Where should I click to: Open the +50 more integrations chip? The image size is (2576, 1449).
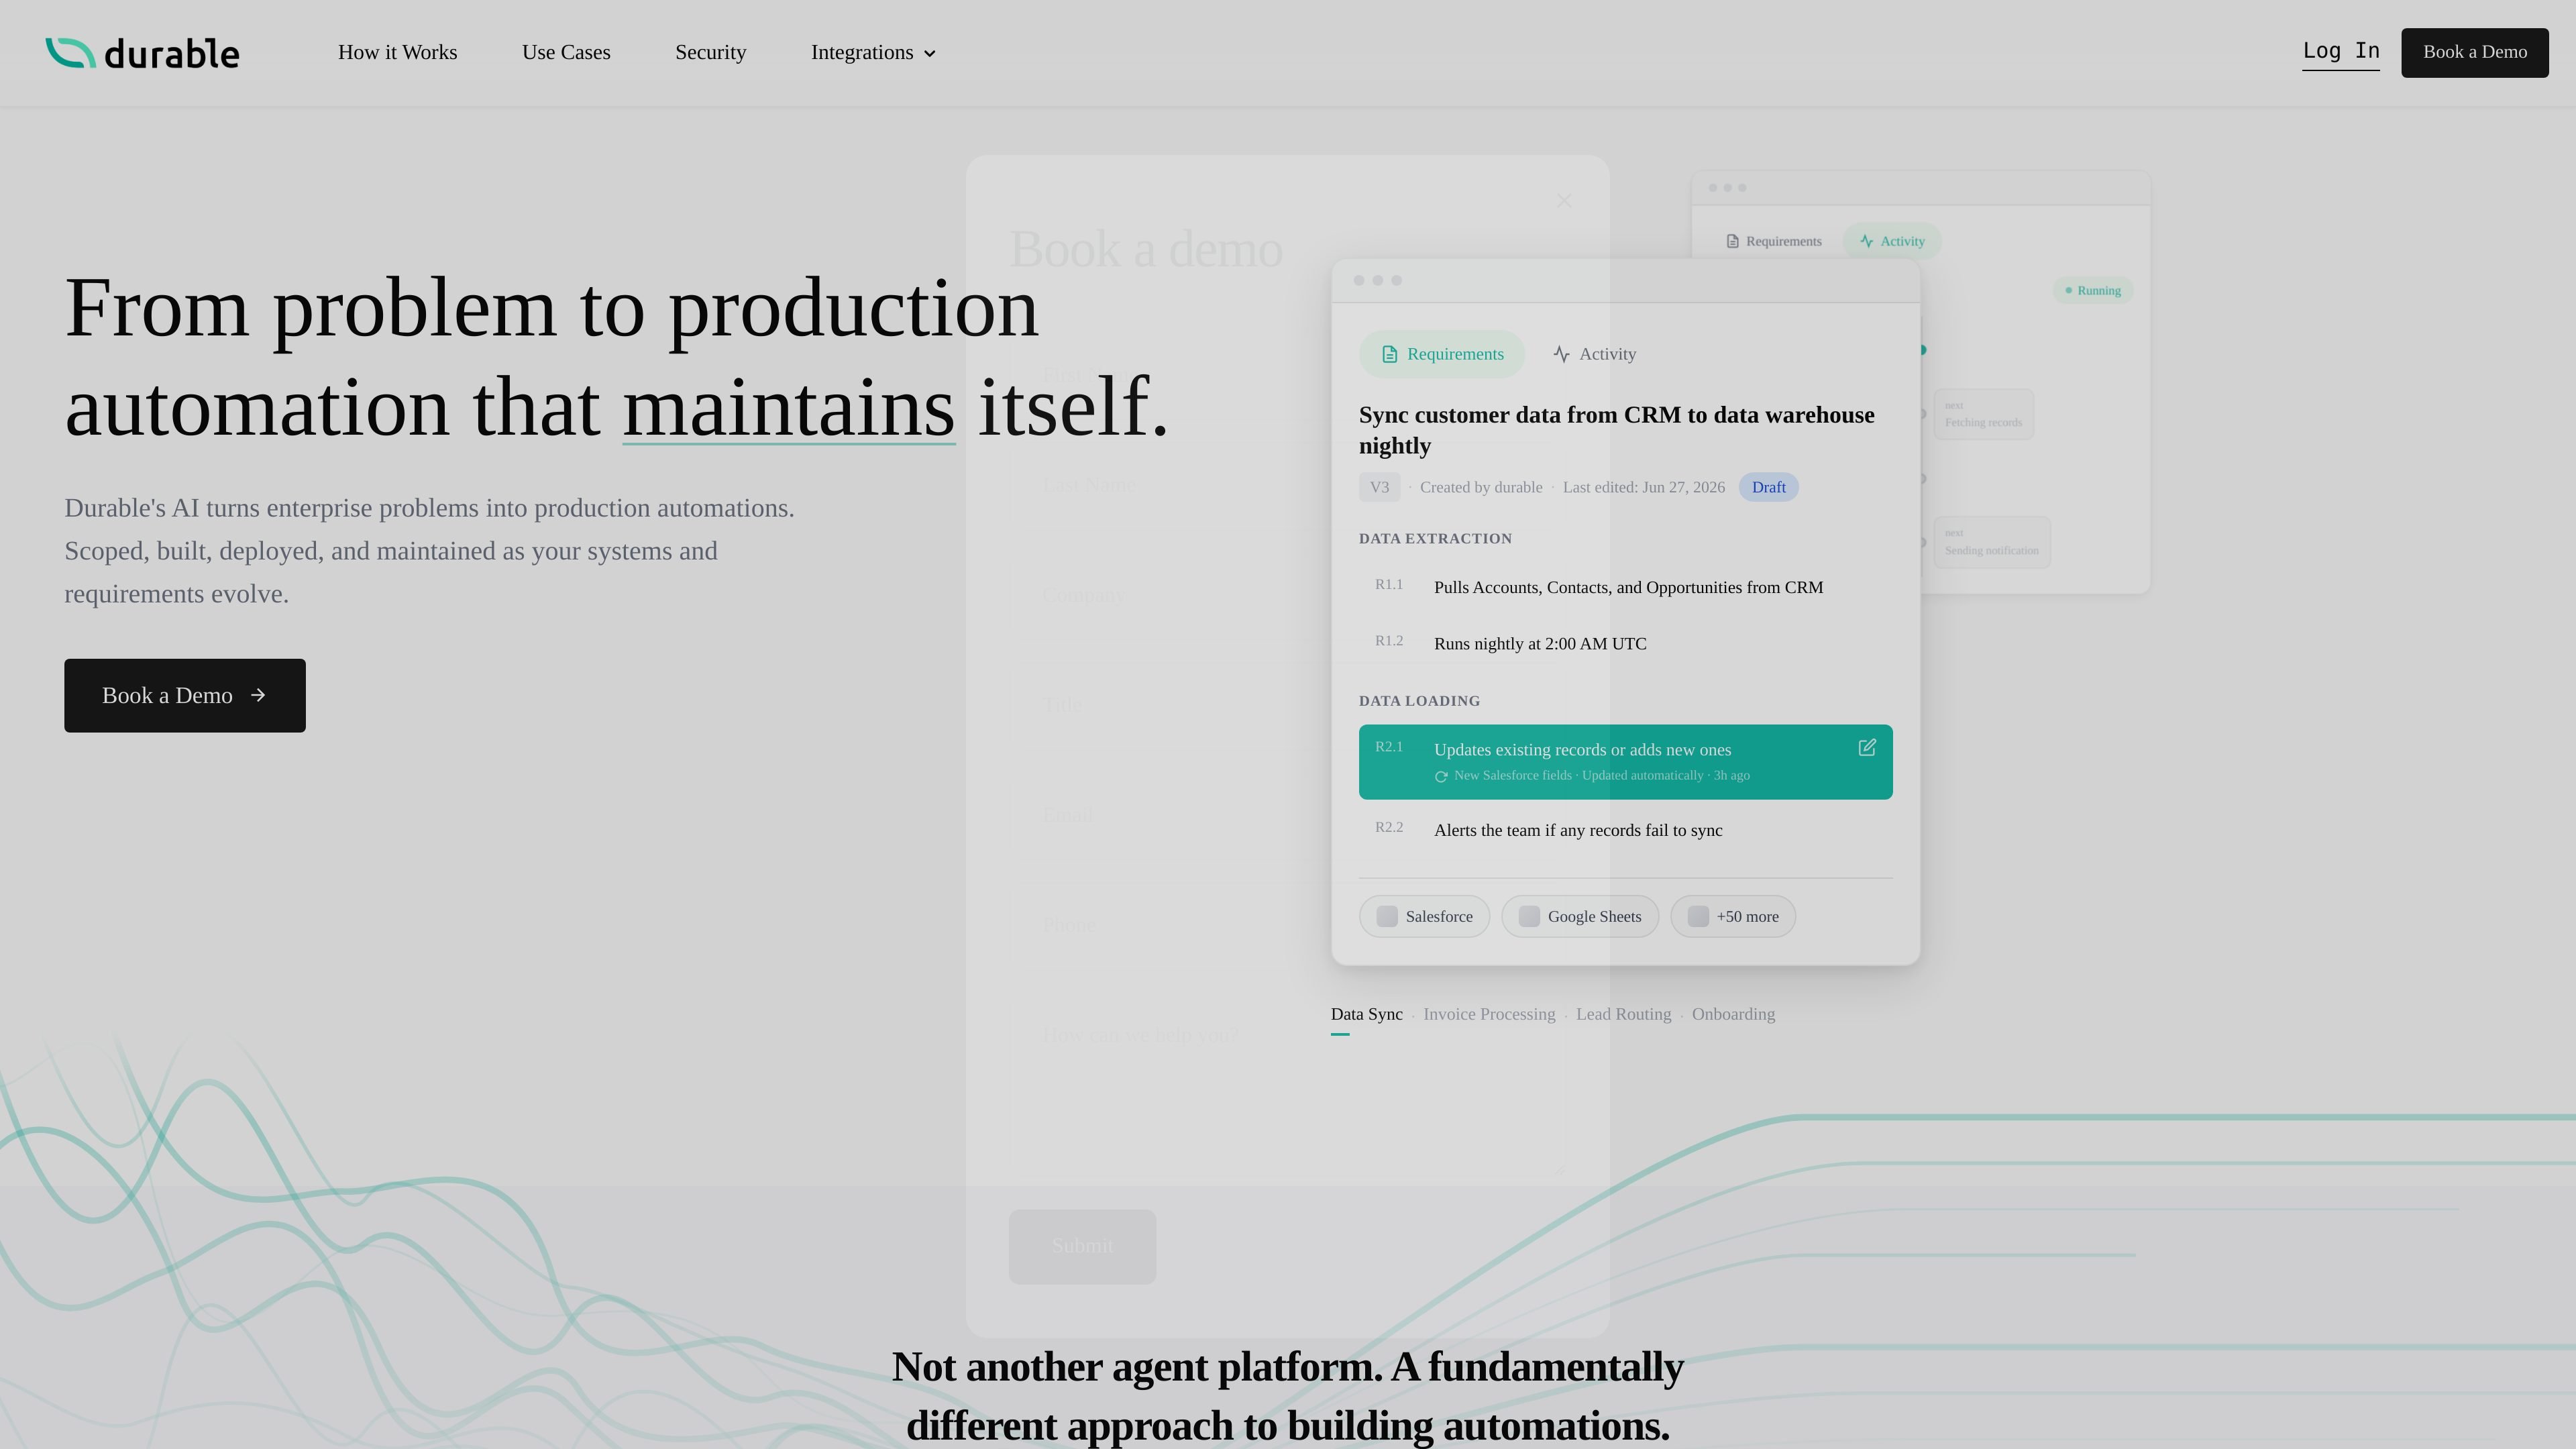click(x=1733, y=917)
